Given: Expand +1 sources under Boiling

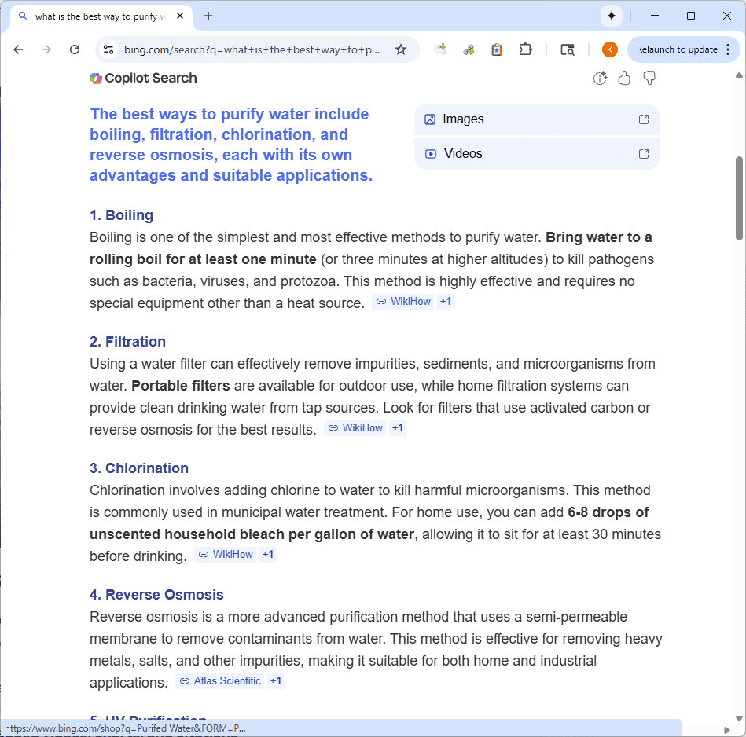Looking at the screenshot, I should (x=446, y=302).
